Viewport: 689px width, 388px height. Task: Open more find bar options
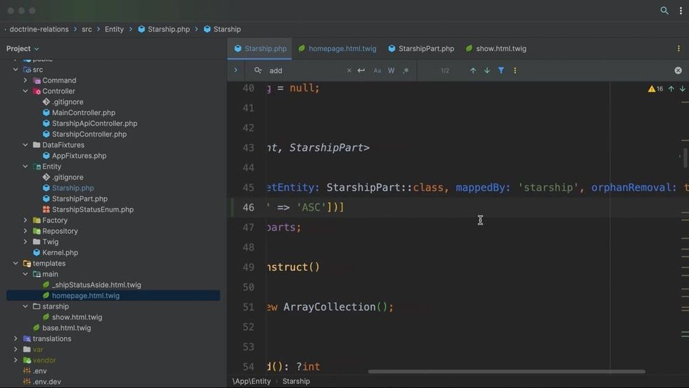point(515,70)
